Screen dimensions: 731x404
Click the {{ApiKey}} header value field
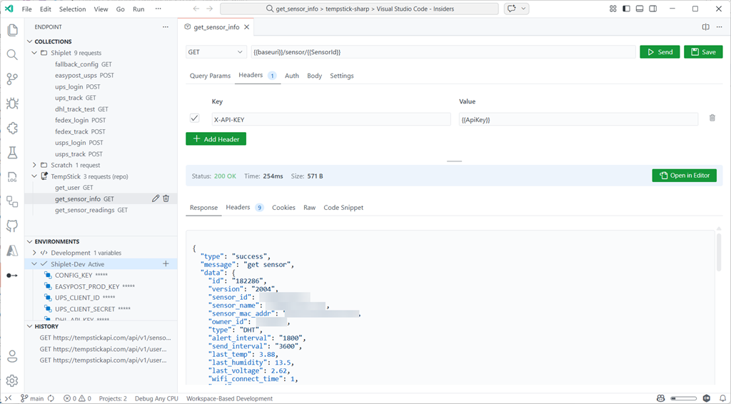578,119
